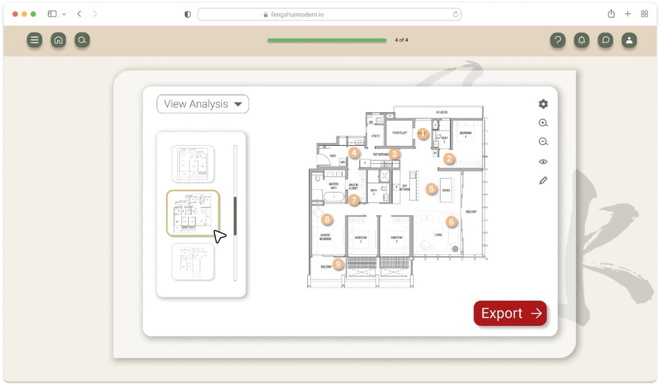The height and width of the screenshot is (384, 660).
Task: Open the search tool in the top bar
Action: [x=82, y=40]
